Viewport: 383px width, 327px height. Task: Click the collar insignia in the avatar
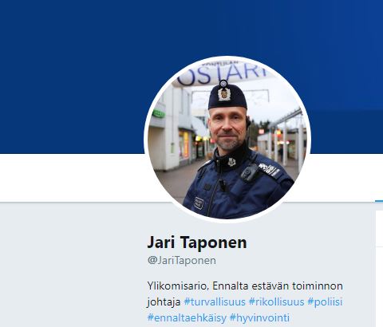231,162
